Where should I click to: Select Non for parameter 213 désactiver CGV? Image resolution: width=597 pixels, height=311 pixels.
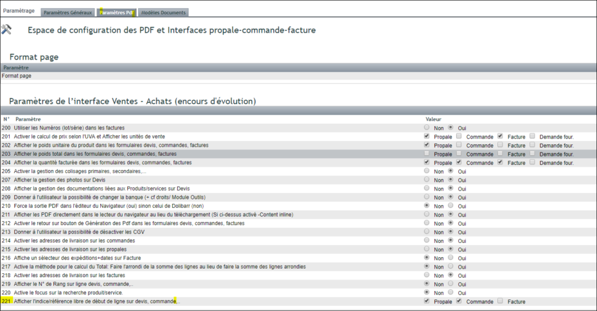[x=427, y=231]
